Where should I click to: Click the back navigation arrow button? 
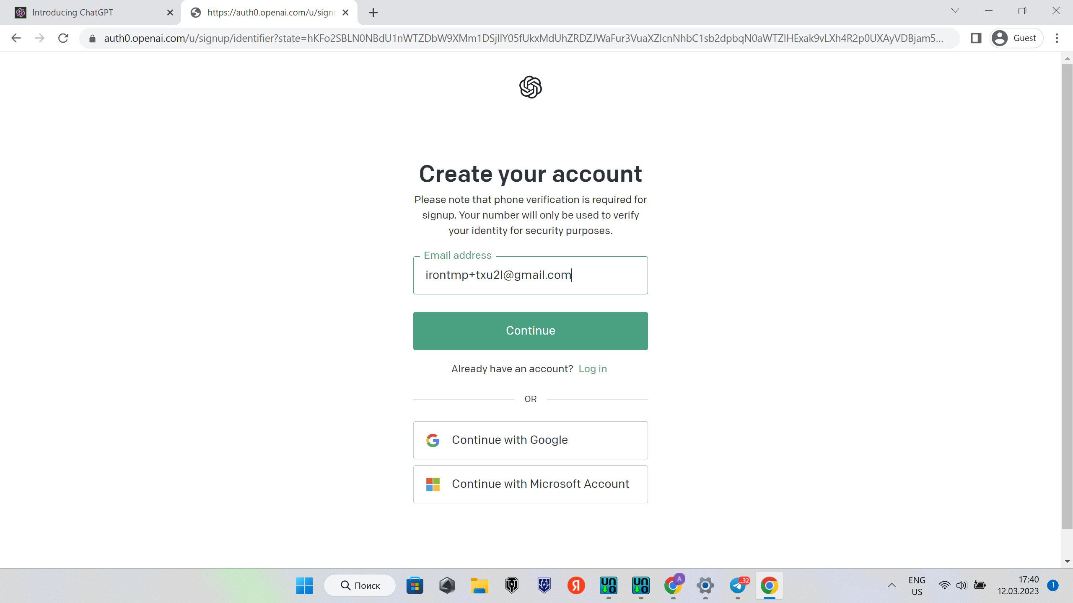(16, 38)
